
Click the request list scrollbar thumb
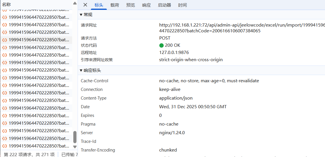(x=75, y=137)
